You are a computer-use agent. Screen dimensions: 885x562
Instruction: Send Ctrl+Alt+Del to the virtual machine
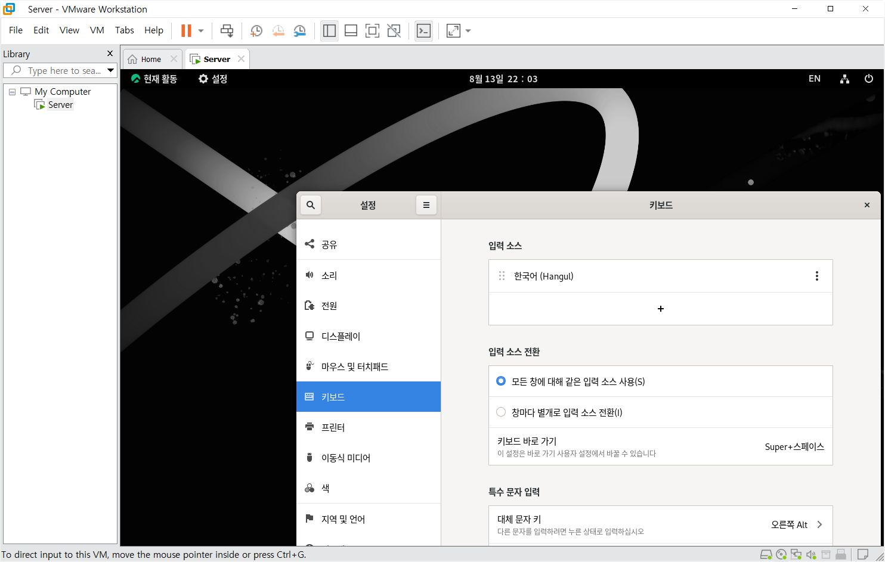click(x=227, y=30)
